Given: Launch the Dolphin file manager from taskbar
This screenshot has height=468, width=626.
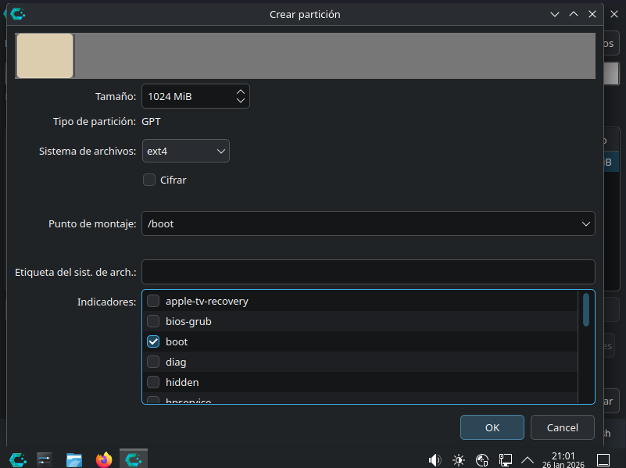Looking at the screenshot, I should pos(74,459).
